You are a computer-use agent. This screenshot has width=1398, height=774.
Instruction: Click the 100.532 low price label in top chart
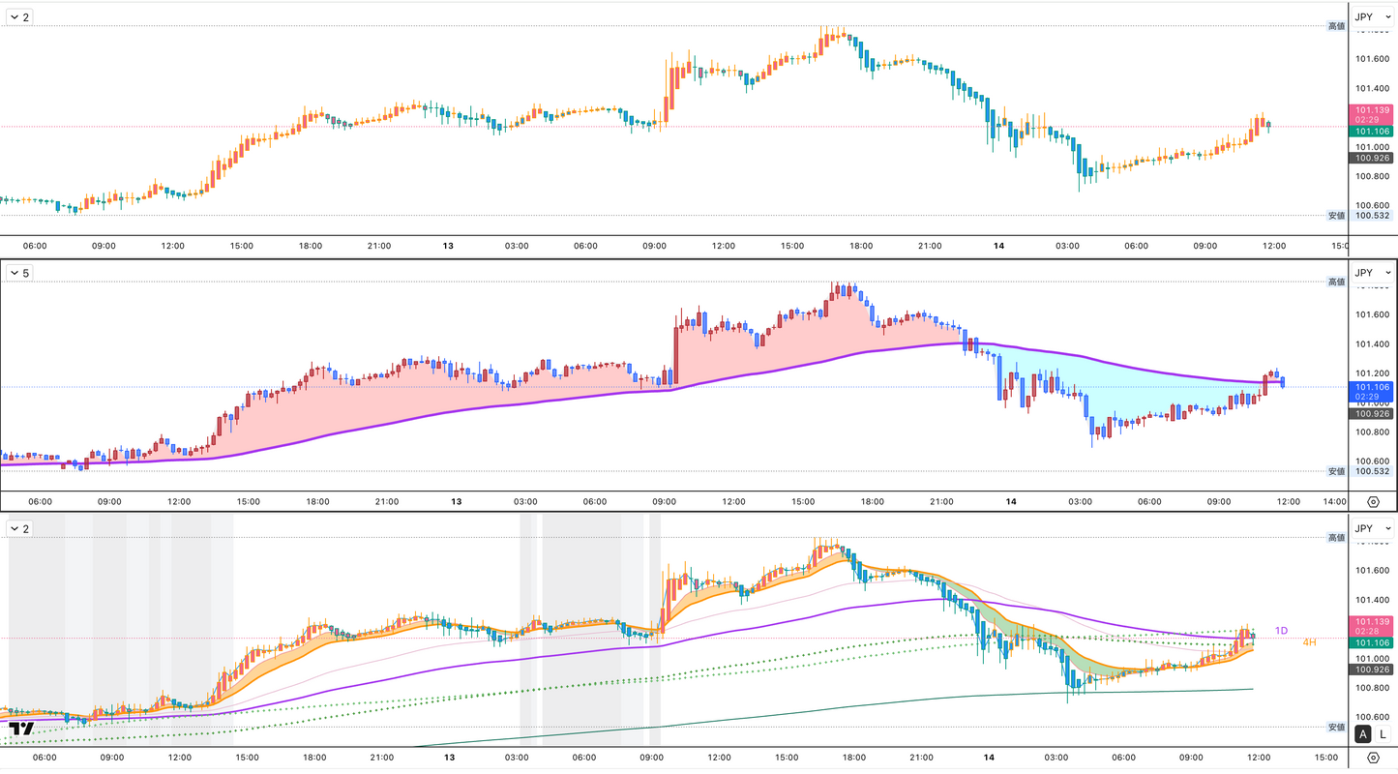point(1372,215)
